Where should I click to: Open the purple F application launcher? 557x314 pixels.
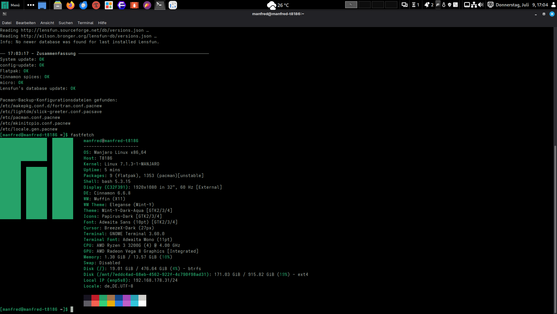tap(122, 5)
